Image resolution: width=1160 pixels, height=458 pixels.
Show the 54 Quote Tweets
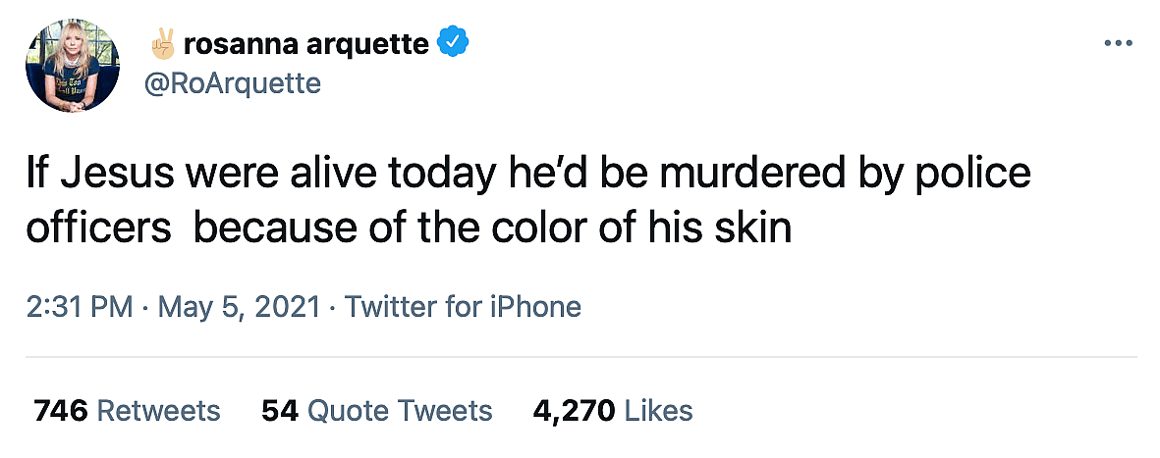tap(377, 410)
